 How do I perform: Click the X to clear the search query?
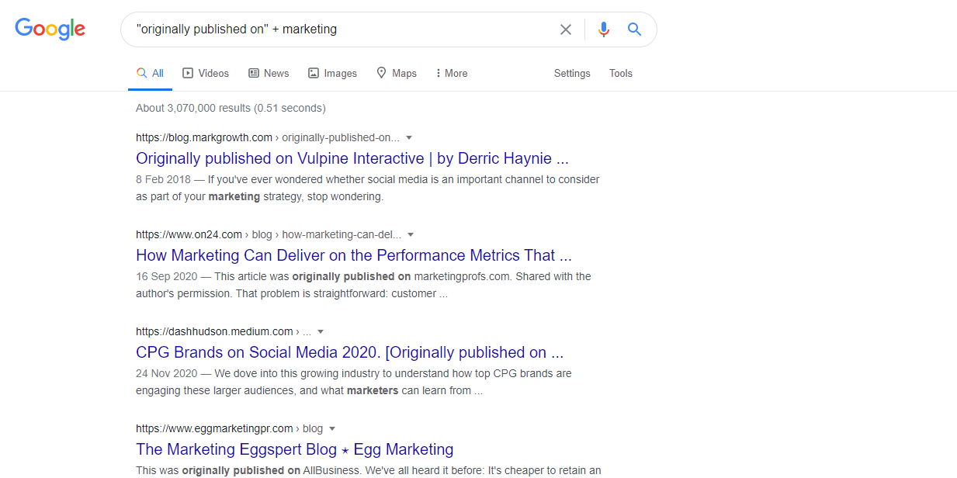click(x=566, y=29)
